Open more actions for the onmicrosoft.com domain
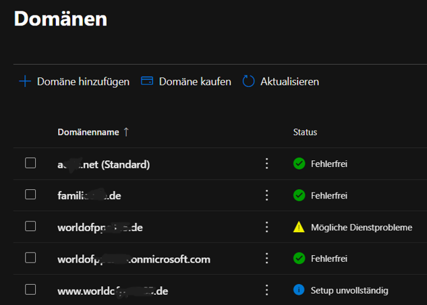 266,259
